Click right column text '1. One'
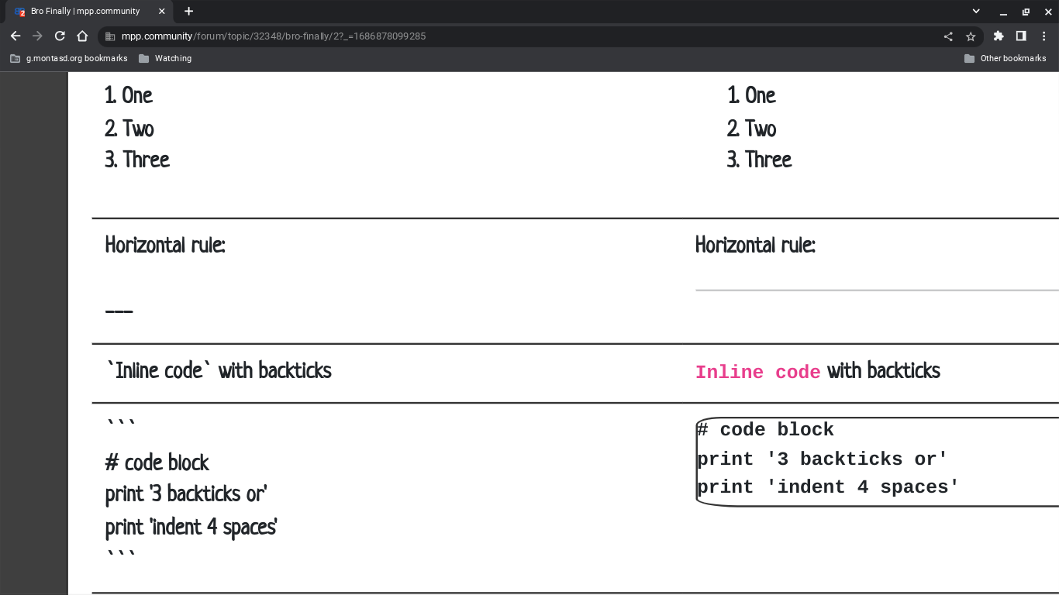This screenshot has width=1059, height=595. coord(752,95)
